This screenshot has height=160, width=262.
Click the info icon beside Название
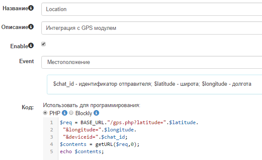click(x=31, y=8)
